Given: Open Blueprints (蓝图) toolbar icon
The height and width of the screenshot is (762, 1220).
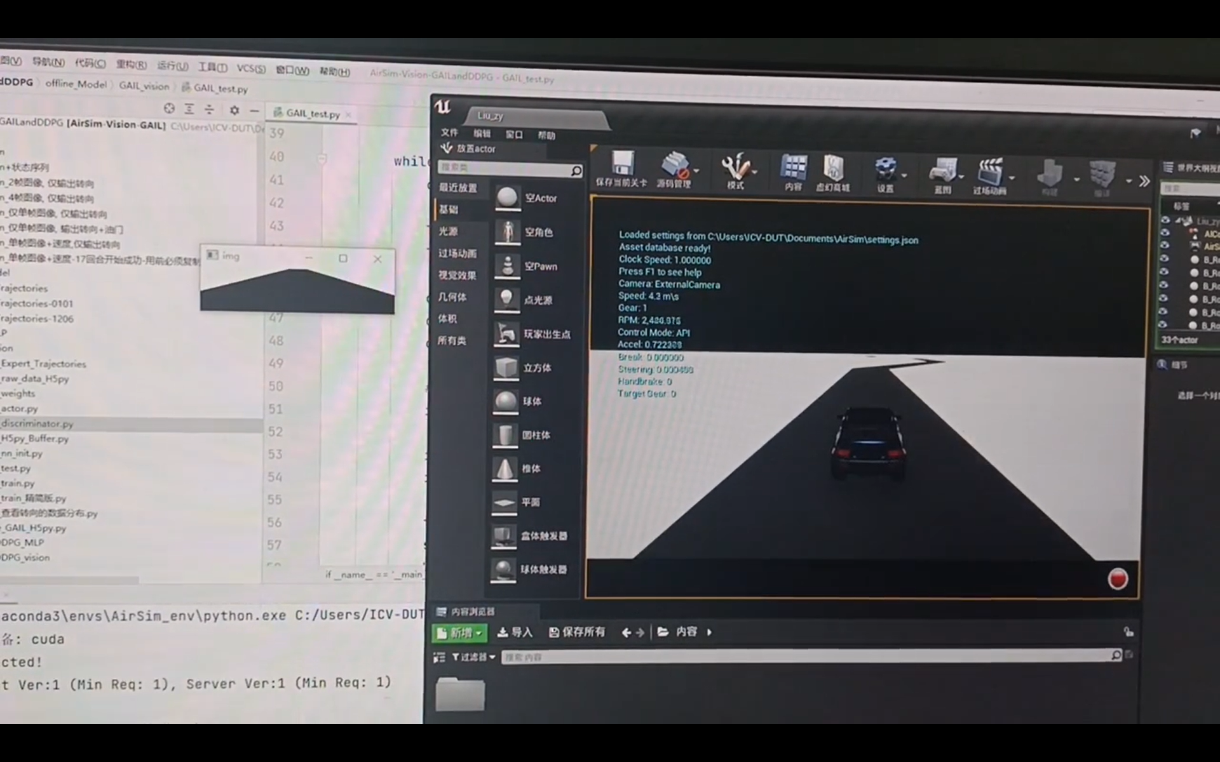Looking at the screenshot, I should coord(943,171).
